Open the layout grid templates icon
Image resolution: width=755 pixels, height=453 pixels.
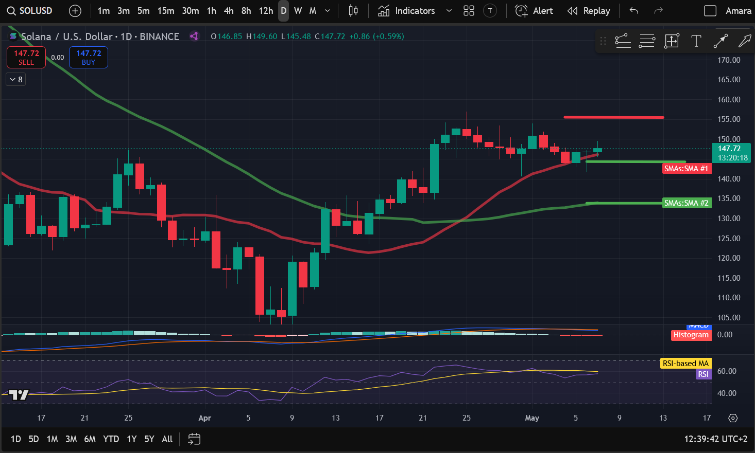tap(469, 11)
